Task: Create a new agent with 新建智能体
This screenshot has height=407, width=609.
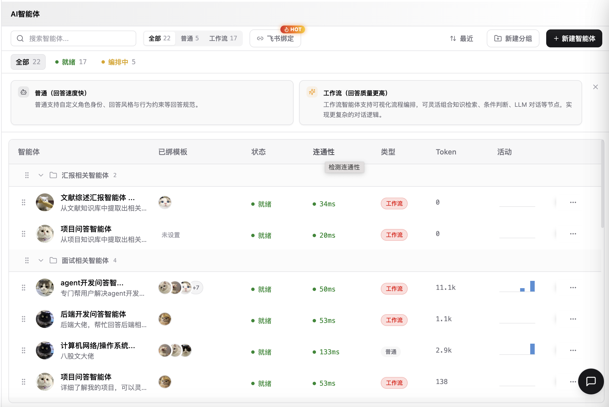Action: [574, 38]
